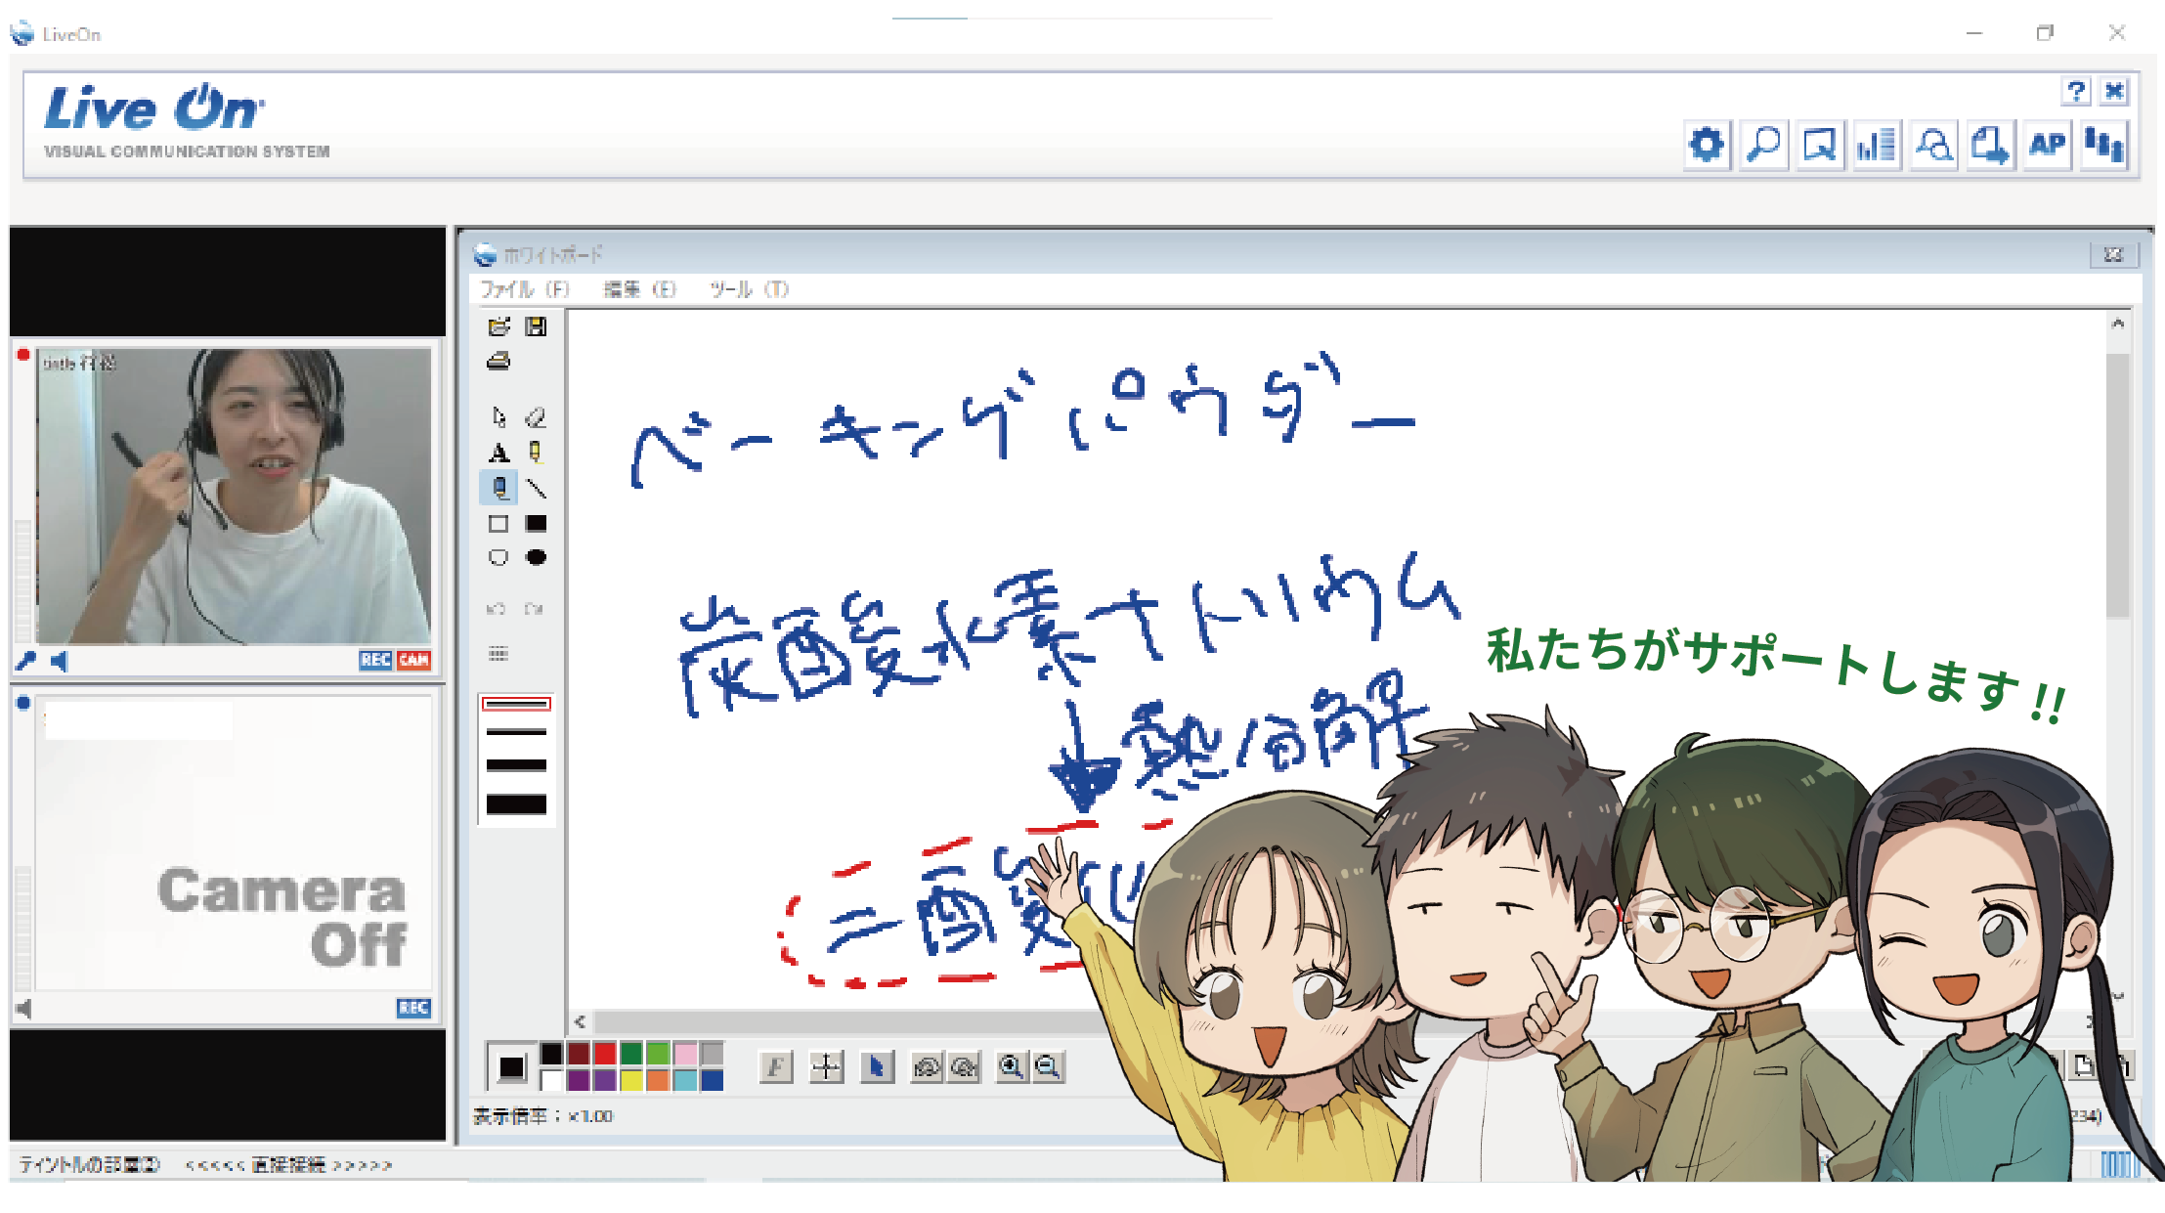Select the filled ellipse shape tool

536,557
